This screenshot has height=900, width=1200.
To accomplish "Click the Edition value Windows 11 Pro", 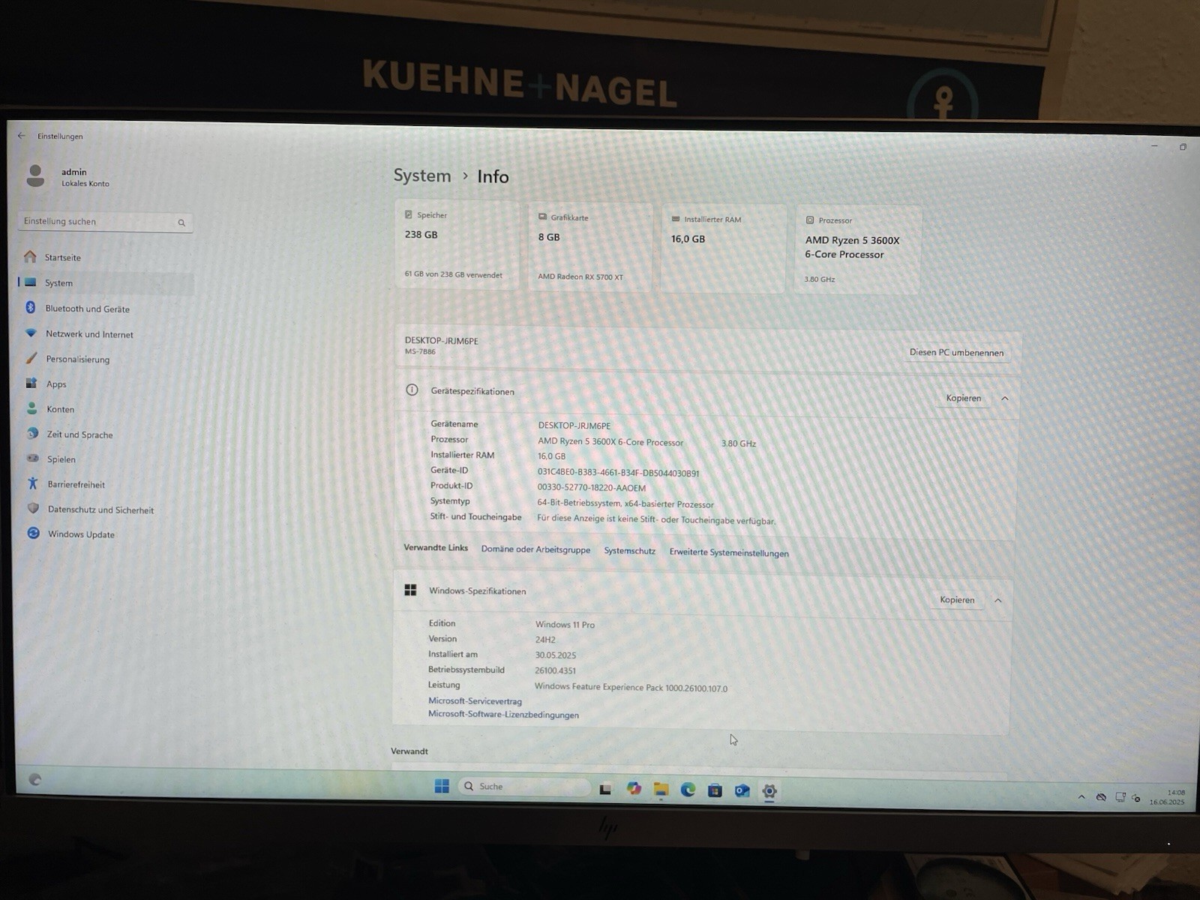I will pos(565,624).
